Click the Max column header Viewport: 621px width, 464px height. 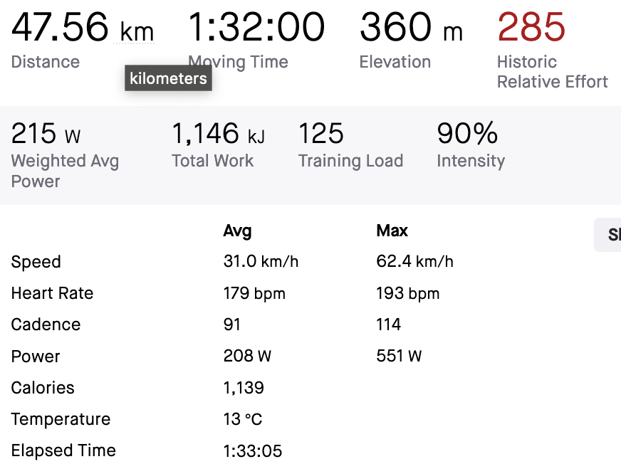392,231
